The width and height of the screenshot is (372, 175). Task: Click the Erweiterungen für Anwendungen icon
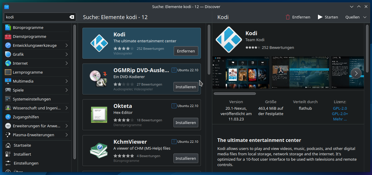[8, 126]
